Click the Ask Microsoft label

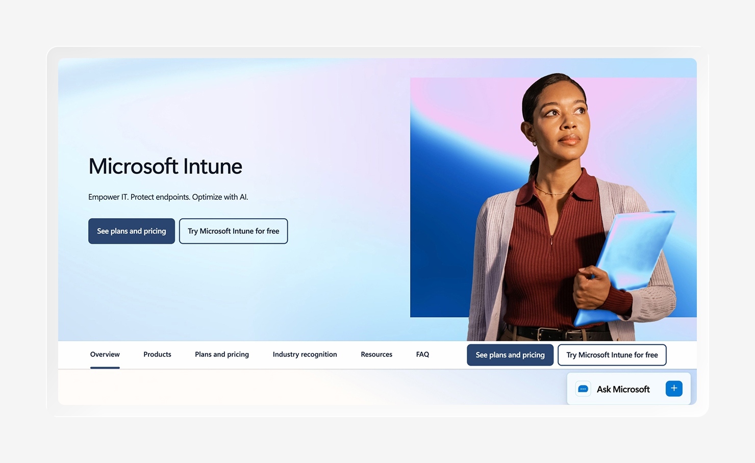[623, 389]
